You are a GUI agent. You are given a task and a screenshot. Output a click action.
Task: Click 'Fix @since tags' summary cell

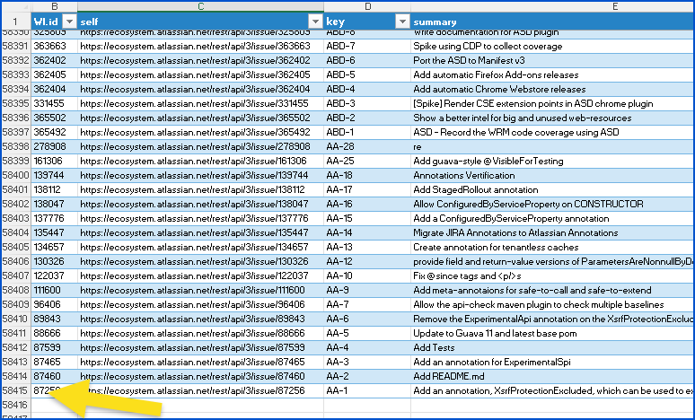pyautogui.click(x=553, y=276)
